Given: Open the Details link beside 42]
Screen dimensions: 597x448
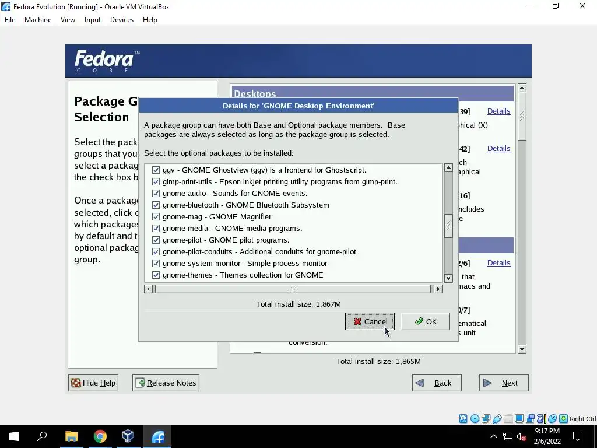Looking at the screenshot, I should coord(499,149).
